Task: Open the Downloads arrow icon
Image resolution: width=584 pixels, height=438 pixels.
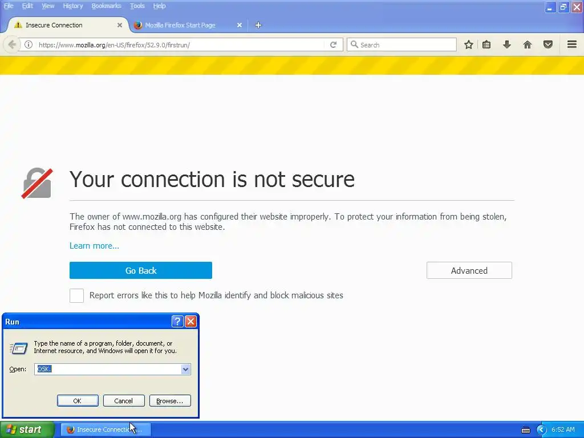Action: (x=507, y=44)
